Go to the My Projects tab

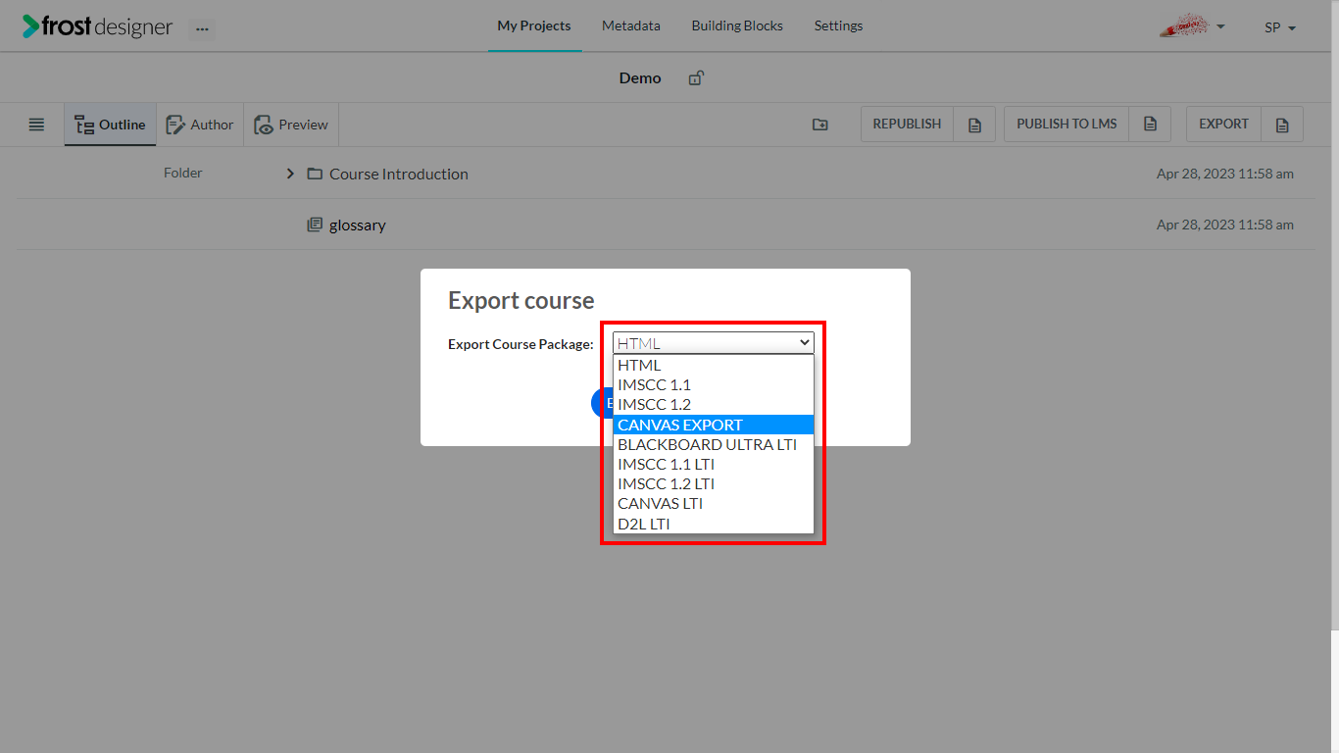point(534,25)
